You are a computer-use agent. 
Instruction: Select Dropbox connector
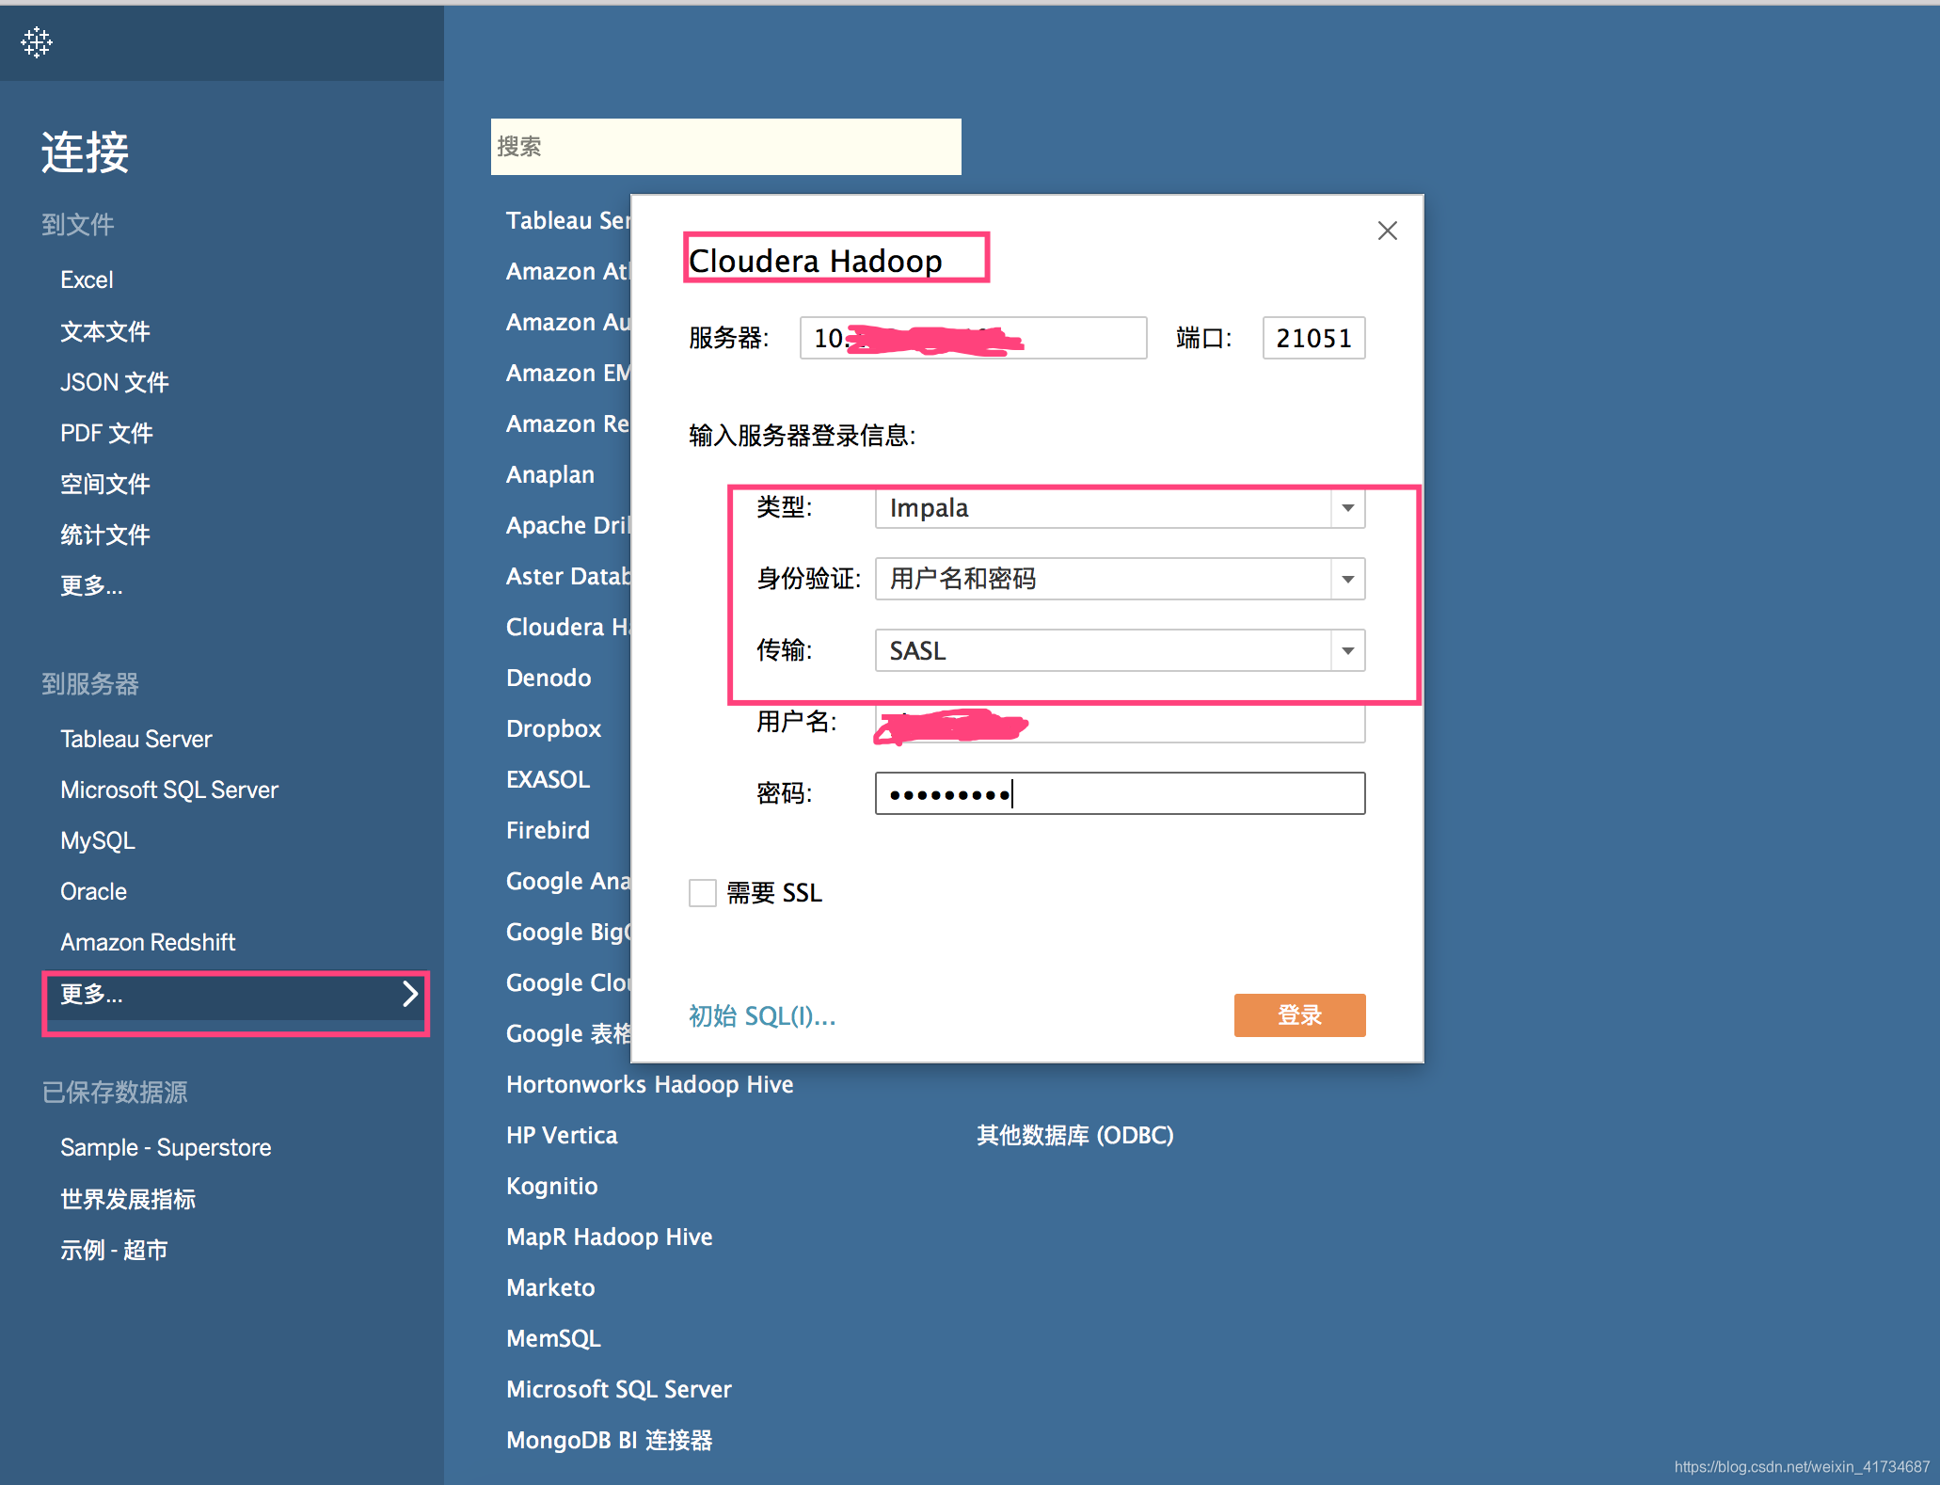[x=553, y=728]
